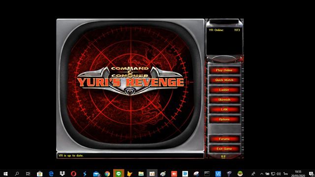Launch Opera browser from taskbar
The height and width of the screenshot is (177, 315).
[x=73, y=174]
